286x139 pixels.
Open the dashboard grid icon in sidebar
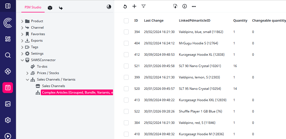pyautogui.click(x=8, y=39)
